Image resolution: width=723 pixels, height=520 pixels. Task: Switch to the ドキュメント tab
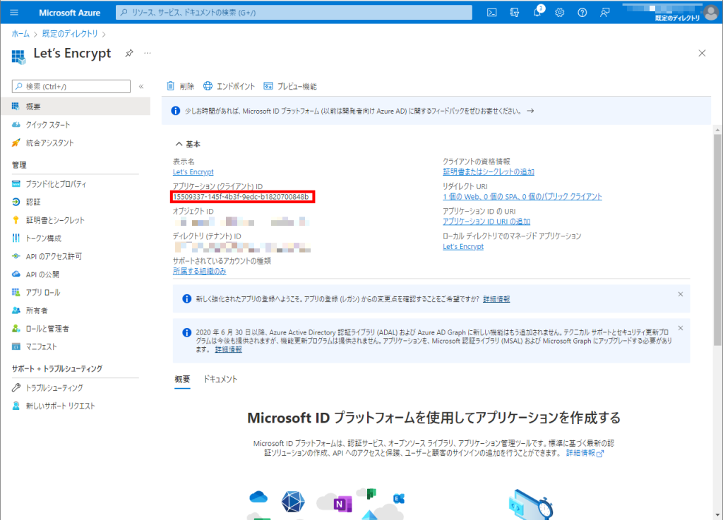[220, 379]
